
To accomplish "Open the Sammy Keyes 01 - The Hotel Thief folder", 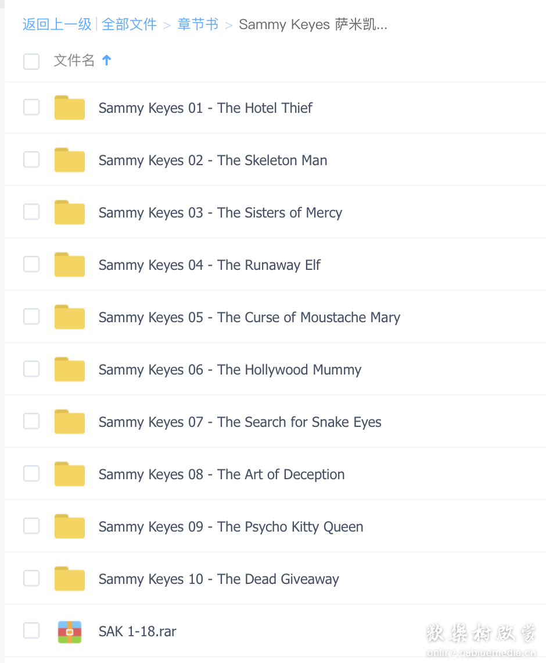I will pyautogui.click(x=205, y=108).
